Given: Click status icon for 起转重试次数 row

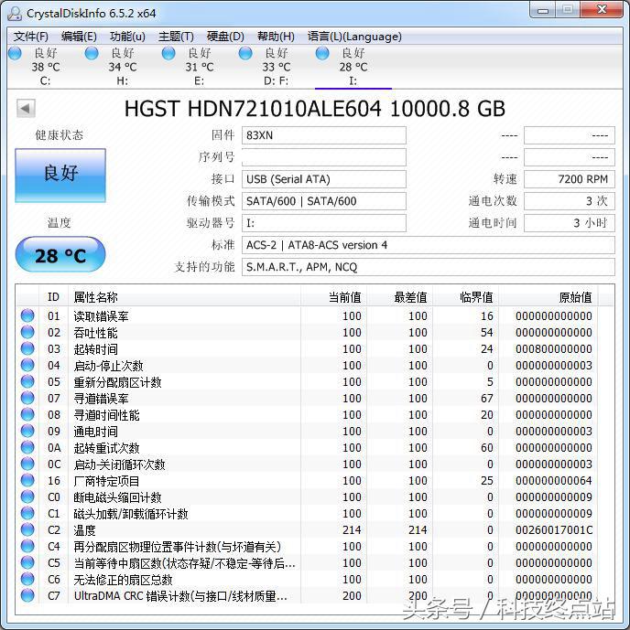Looking at the screenshot, I should [x=27, y=447].
